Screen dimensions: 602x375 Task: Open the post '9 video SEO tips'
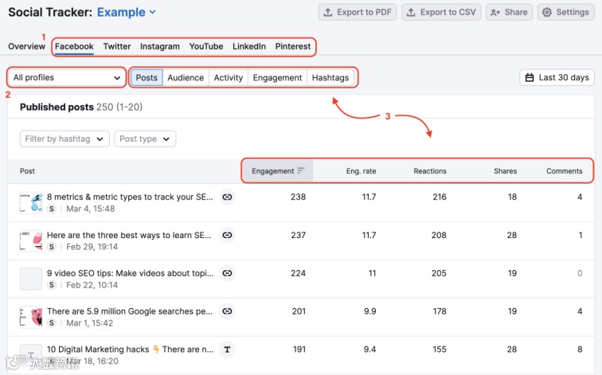(x=130, y=273)
